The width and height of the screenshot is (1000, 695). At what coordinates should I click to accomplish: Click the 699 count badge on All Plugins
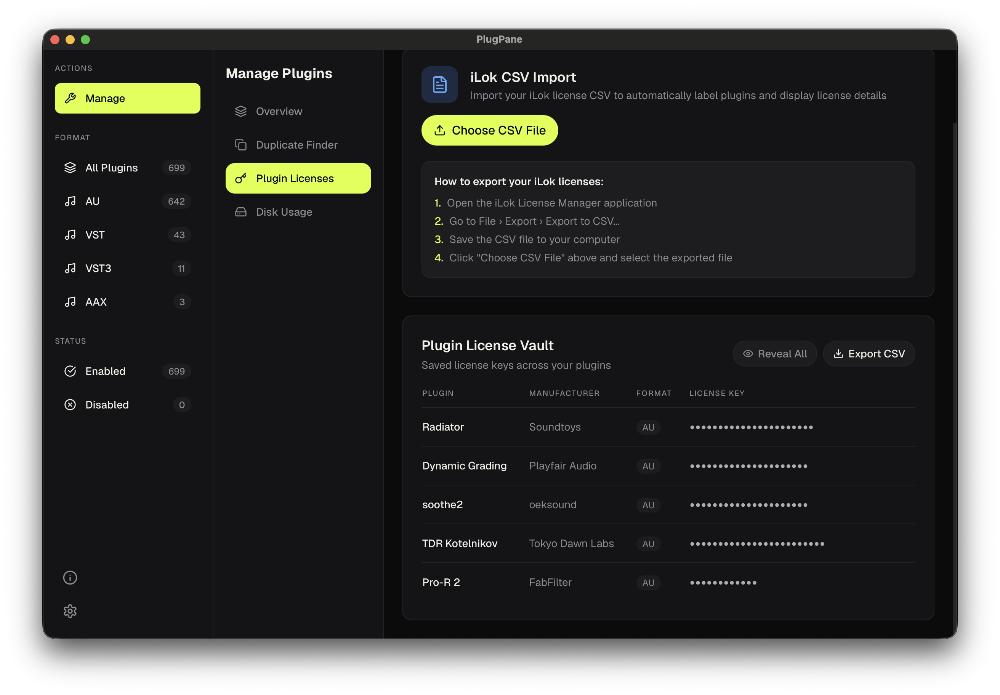176,168
